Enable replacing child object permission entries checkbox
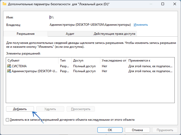Image resolution: width=181 pixels, height=135 pixels. coord(8,120)
